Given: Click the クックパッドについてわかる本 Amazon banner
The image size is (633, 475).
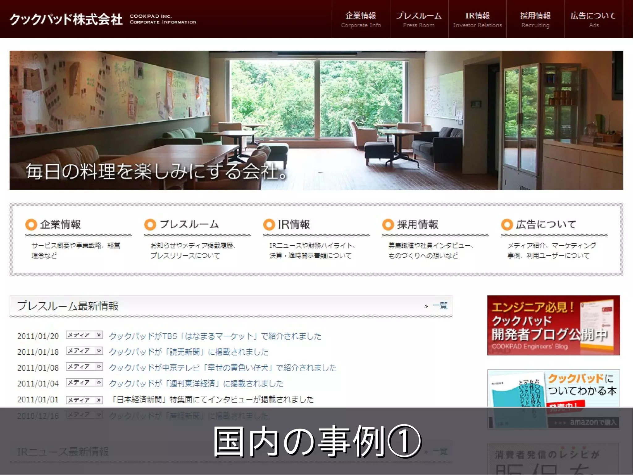Looking at the screenshot, I should 553,389.
